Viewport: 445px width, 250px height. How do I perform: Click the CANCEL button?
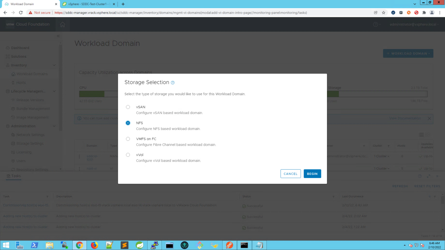pyautogui.click(x=290, y=174)
